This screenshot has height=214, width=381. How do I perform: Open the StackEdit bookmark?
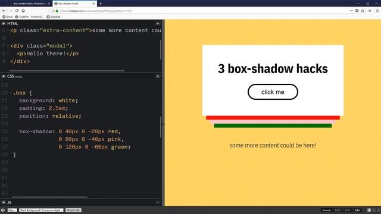point(54,17)
